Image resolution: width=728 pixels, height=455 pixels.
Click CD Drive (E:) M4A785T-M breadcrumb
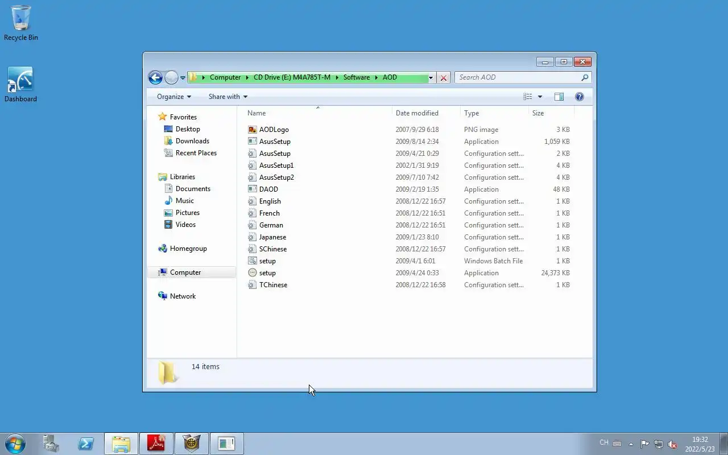point(292,77)
